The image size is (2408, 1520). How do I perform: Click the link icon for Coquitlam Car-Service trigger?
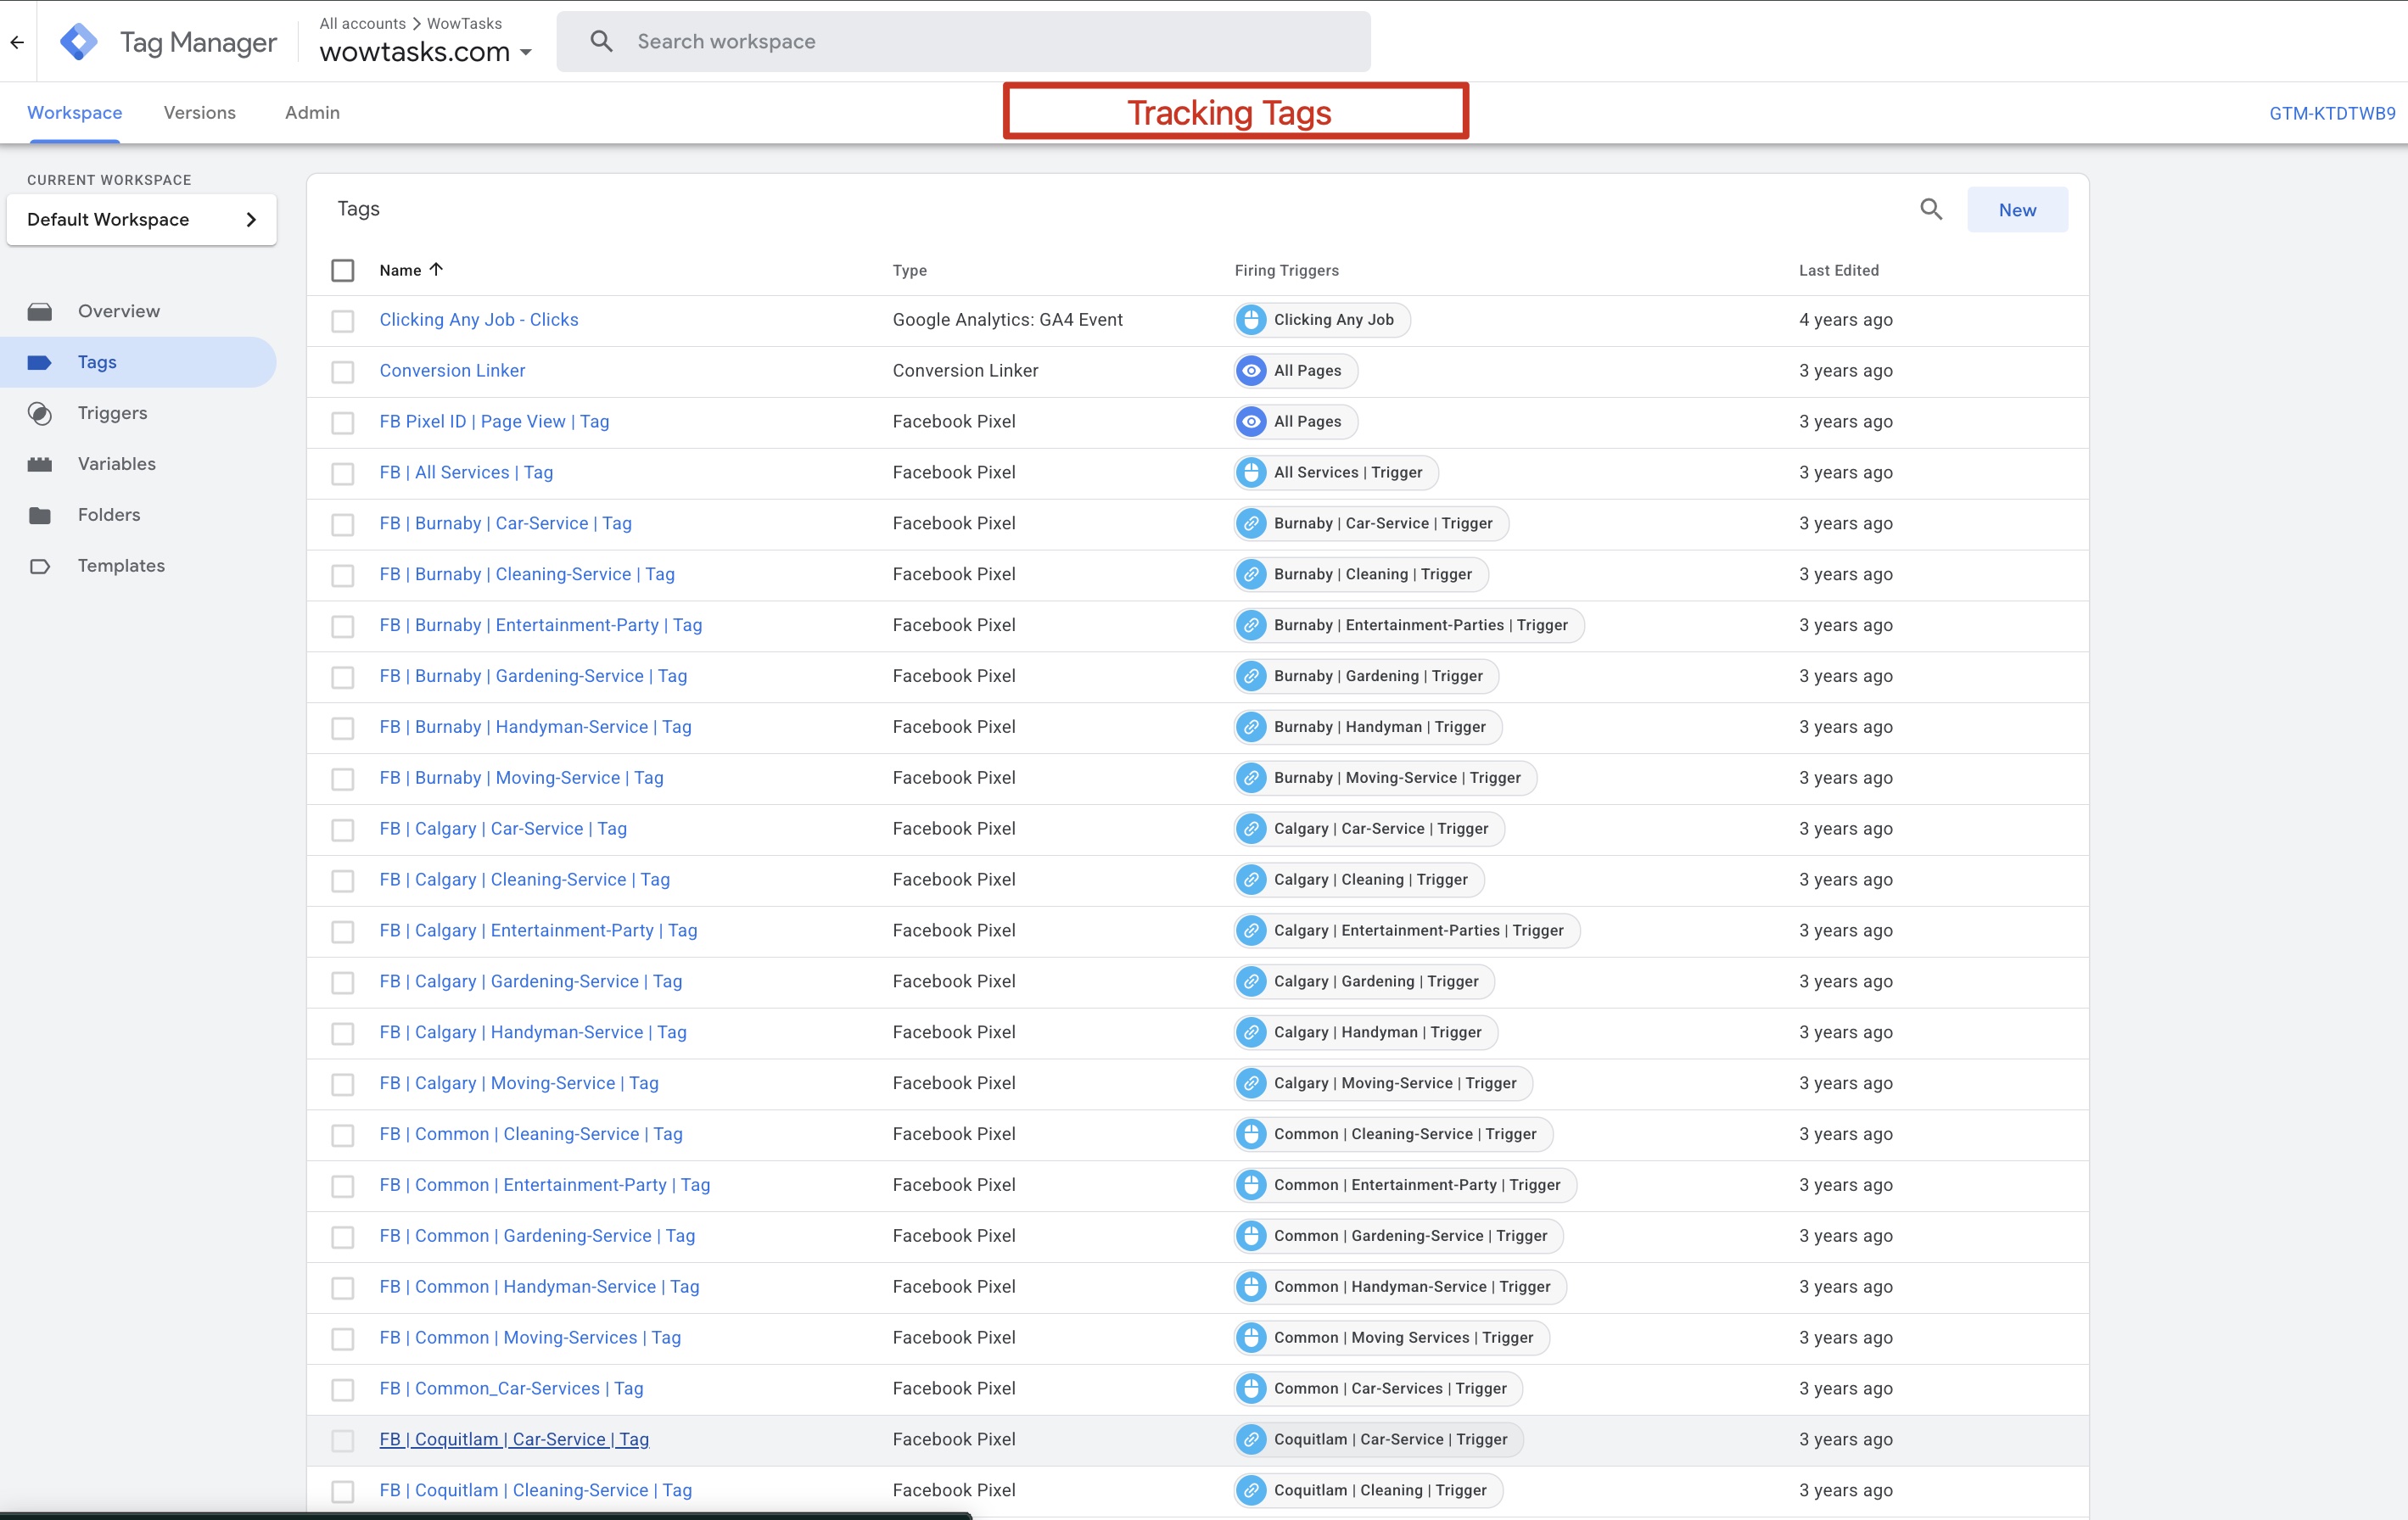pyautogui.click(x=1251, y=1439)
